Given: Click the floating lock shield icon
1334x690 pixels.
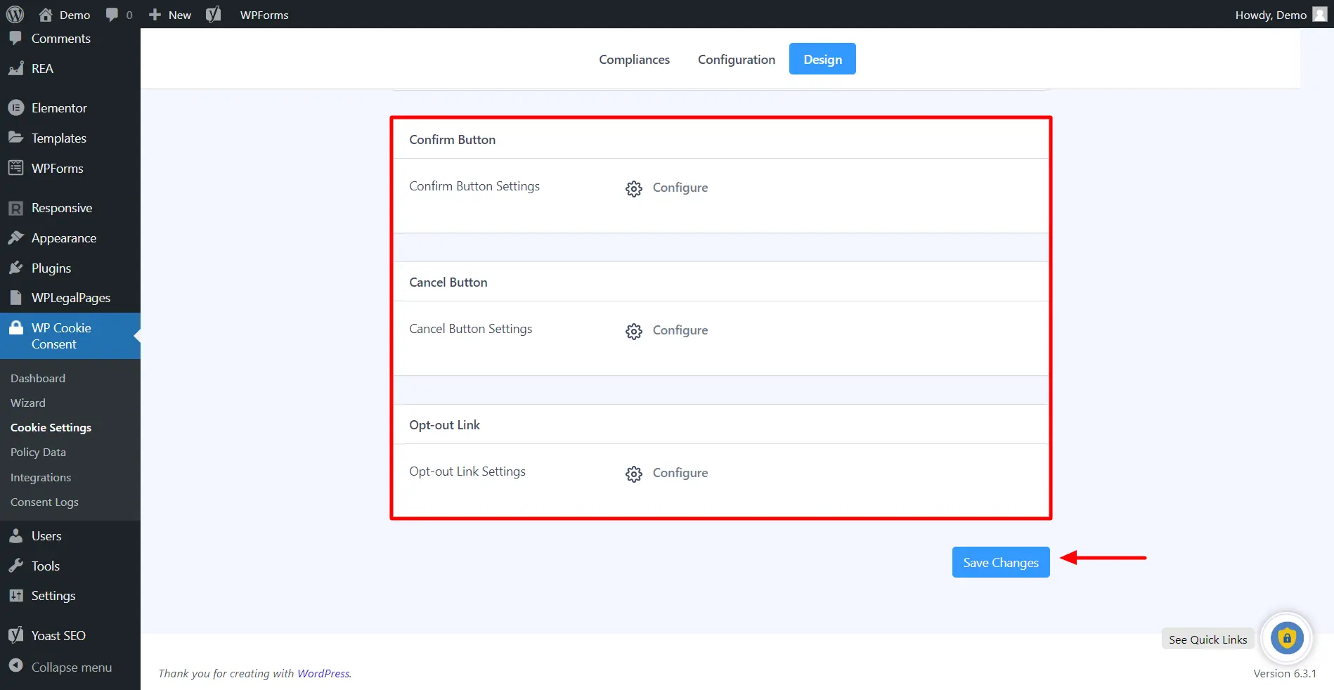Looking at the screenshot, I should pos(1286,638).
